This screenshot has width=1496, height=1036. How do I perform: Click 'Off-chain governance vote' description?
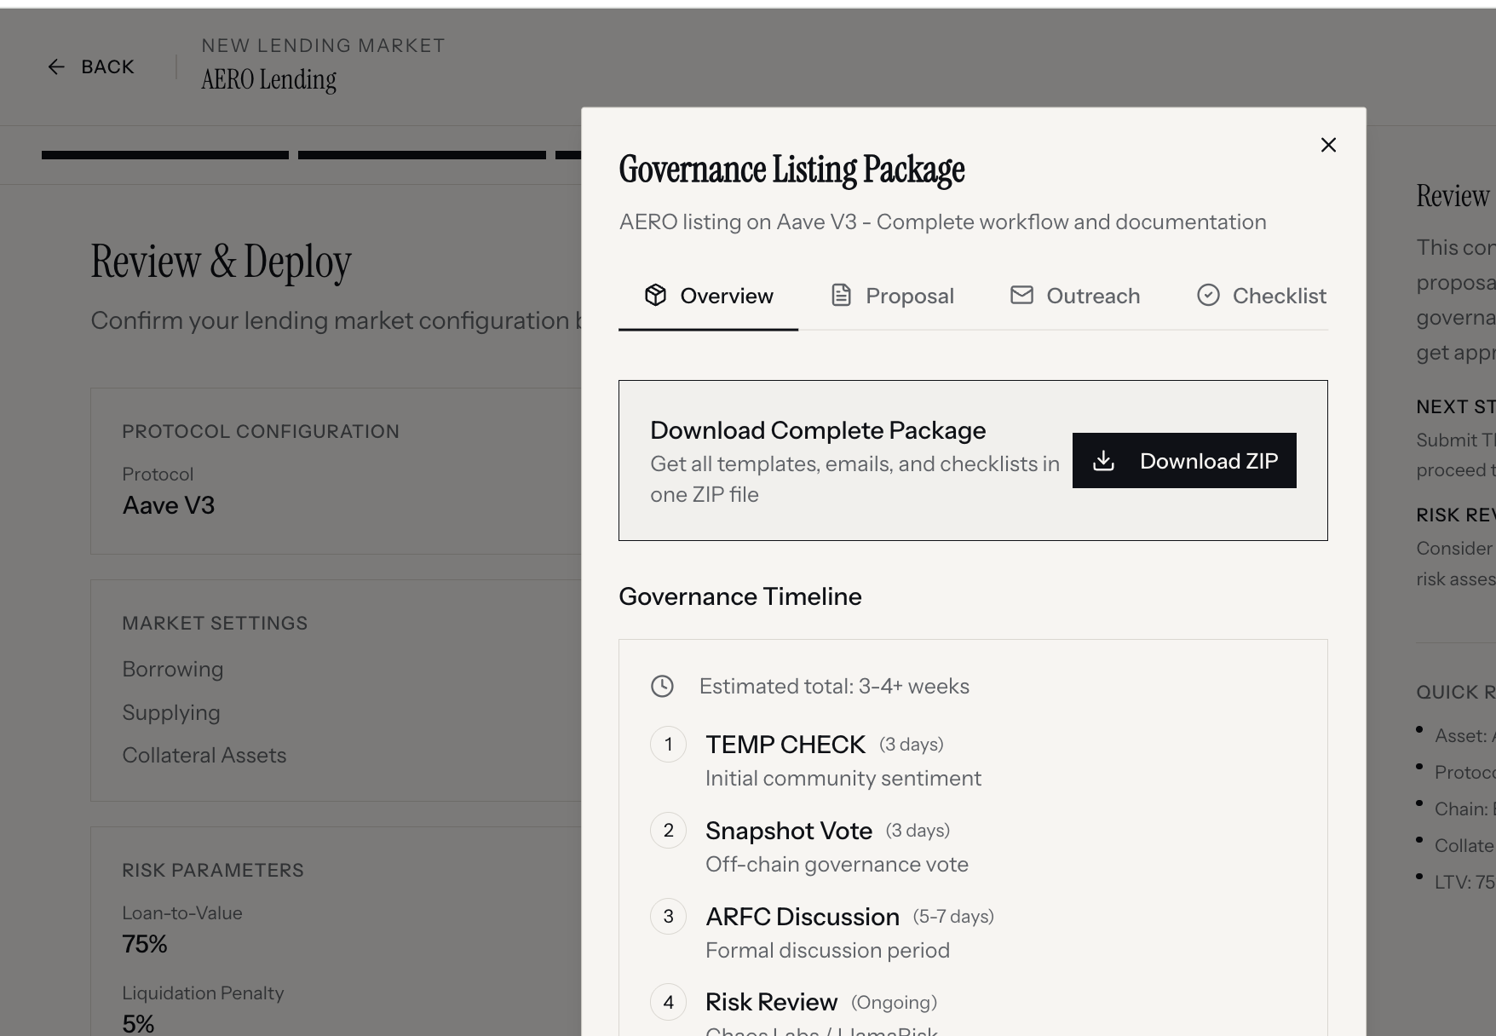pyautogui.click(x=837, y=865)
